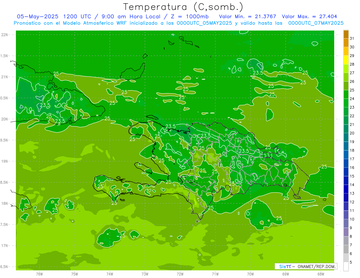Click the blue colorbar swatch between 16 and 17
The image size is (360, 278).
(x=346, y=163)
